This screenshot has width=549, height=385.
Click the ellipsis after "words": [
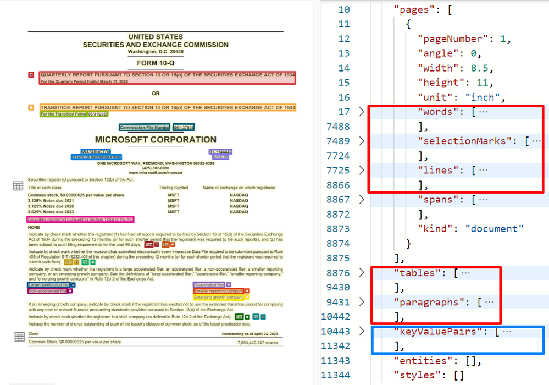pos(483,112)
